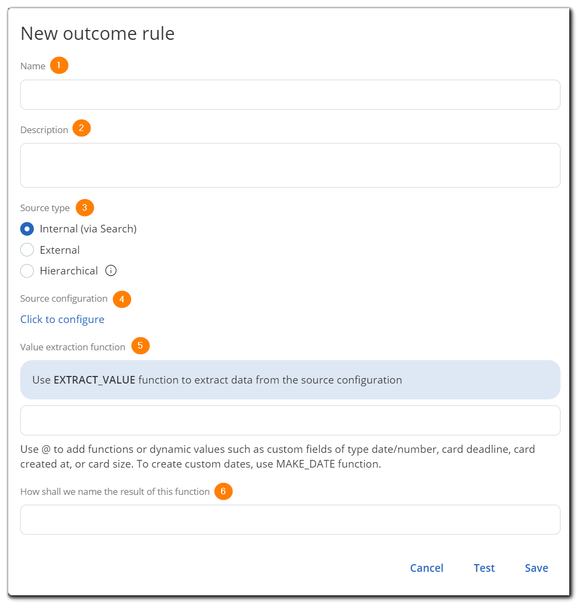Click the Cancel button
584x610 pixels.
click(427, 567)
